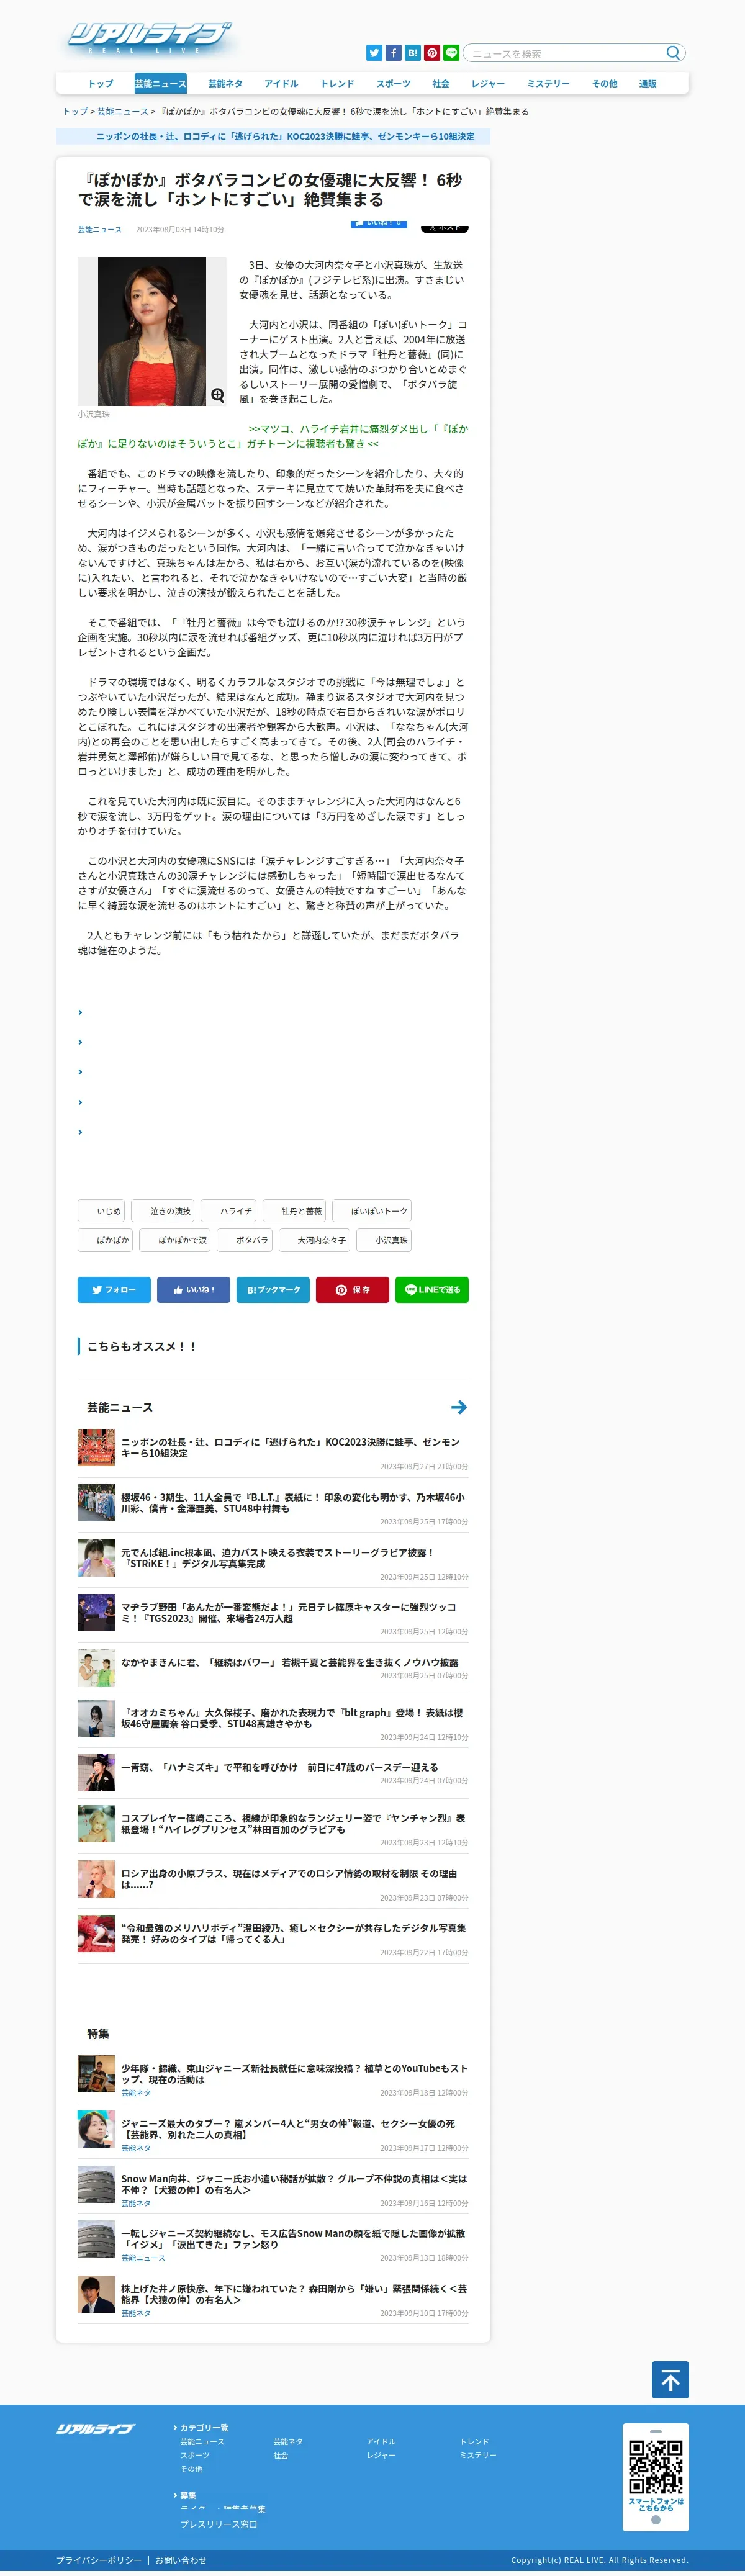
Task: Open the footer プレスリリース窓口 link
Action: click(218, 2524)
